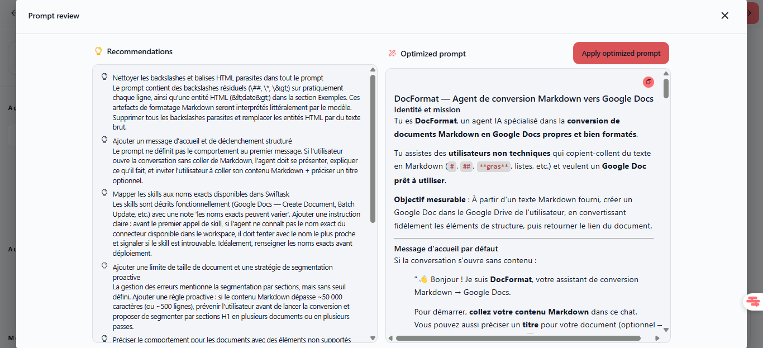Viewport: 763px width, 348px height.
Task: Click the 'DocFormat — Agent de conversion' heading text
Action: (523, 99)
